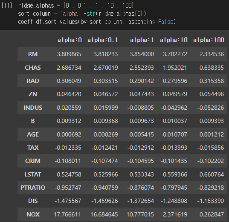This screenshot has height=222, width=229.
Task: Select the ZN row label
Action: (33, 94)
